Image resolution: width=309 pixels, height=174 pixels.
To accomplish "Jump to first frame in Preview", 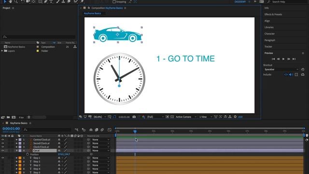I will tap(273, 59).
